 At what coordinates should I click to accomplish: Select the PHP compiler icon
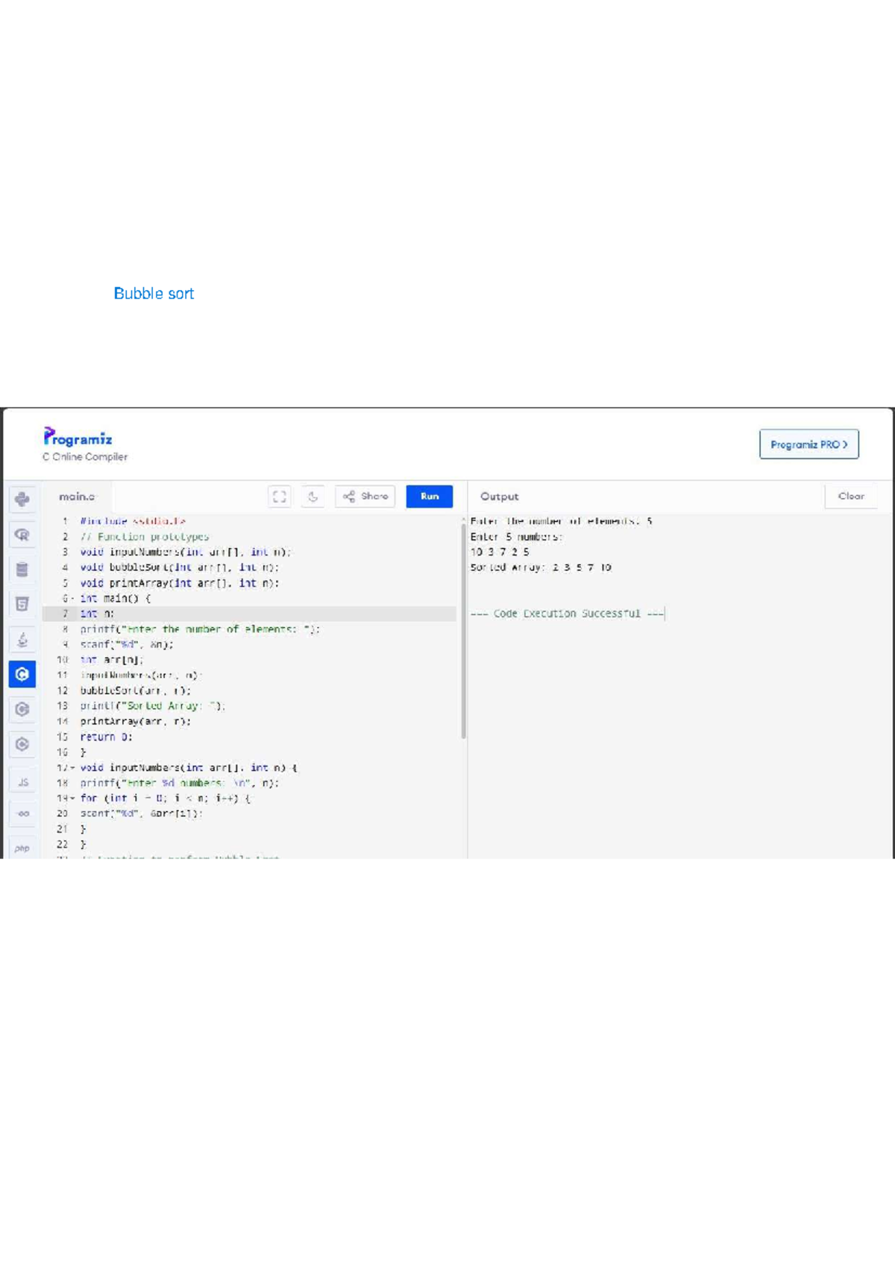(x=22, y=848)
